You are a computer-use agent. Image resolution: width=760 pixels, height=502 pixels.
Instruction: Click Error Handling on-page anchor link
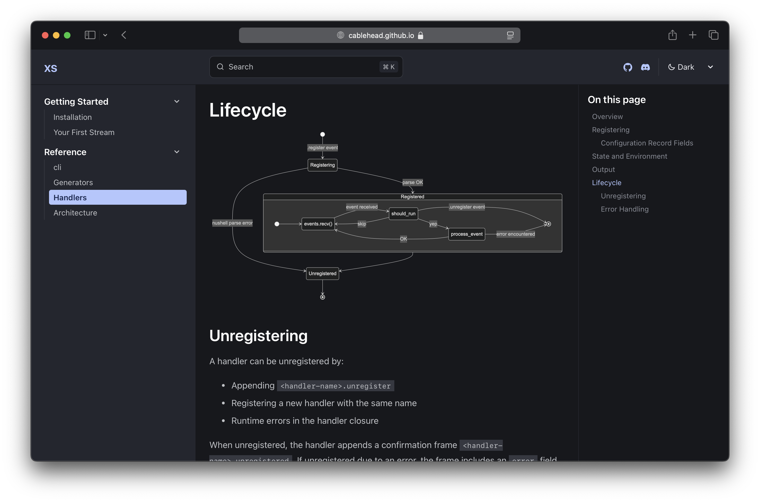[625, 208]
